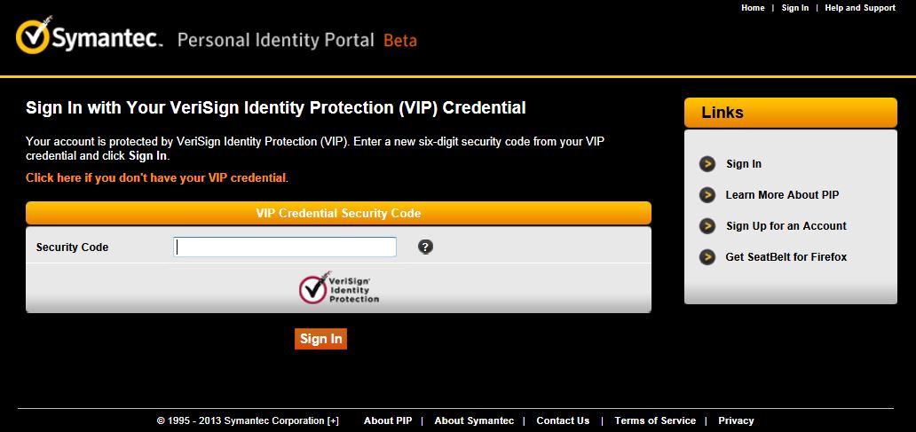Click arrow icon beside Learn More About PIP
The image size is (916, 432).
(x=707, y=195)
